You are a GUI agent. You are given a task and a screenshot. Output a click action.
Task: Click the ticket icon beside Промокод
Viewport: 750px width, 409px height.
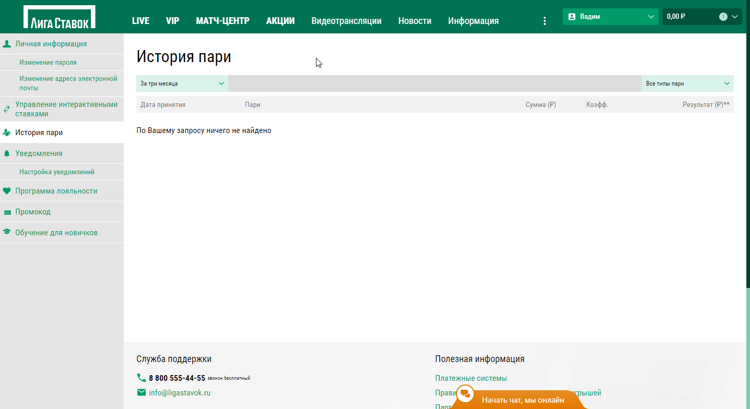(7, 212)
